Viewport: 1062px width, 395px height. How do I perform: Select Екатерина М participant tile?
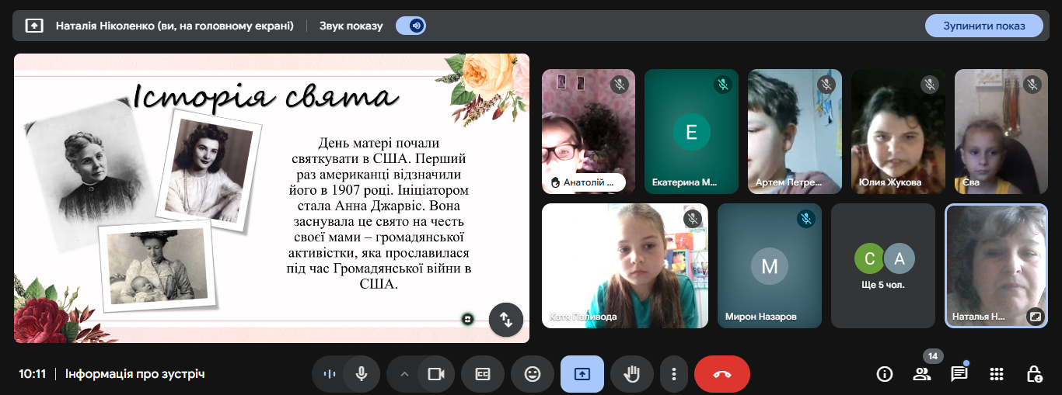(x=691, y=131)
